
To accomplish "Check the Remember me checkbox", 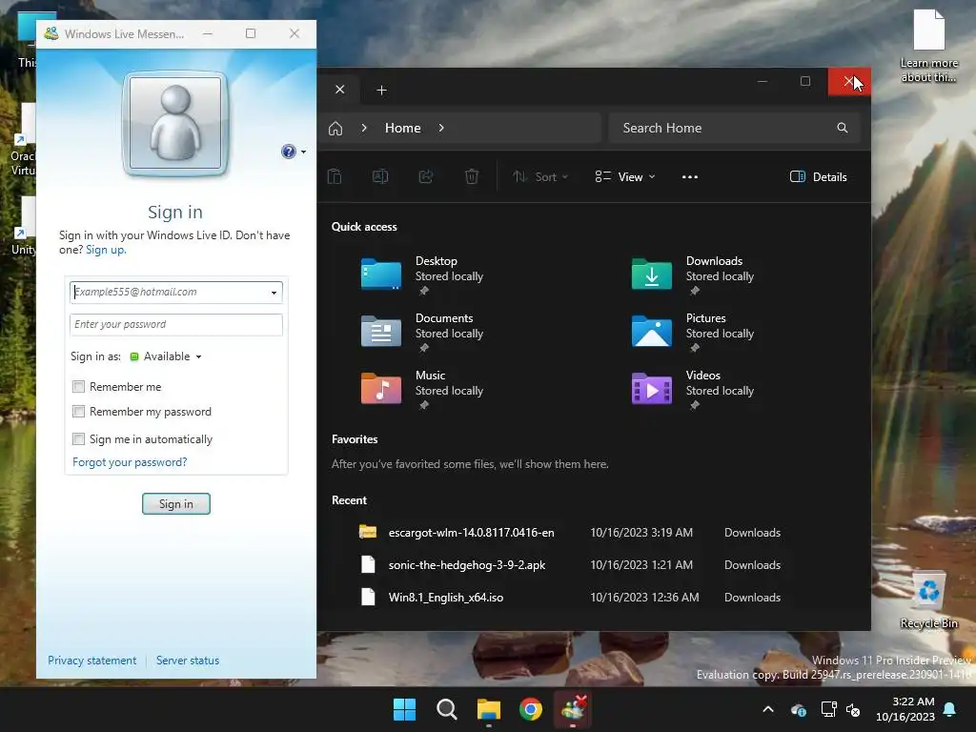I will [78, 387].
